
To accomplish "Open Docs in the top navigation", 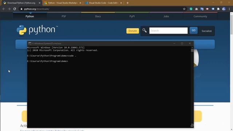I will [x=98, y=16].
